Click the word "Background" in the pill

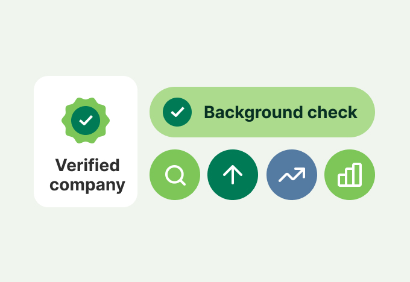[x=252, y=113]
